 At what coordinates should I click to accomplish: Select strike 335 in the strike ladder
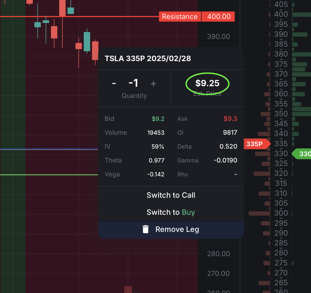click(x=281, y=143)
